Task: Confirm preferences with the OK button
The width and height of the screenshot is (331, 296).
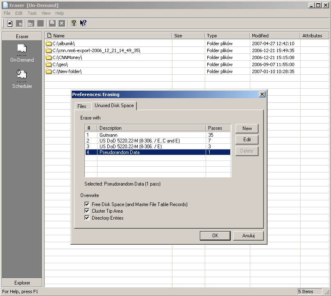Action: click(215, 235)
